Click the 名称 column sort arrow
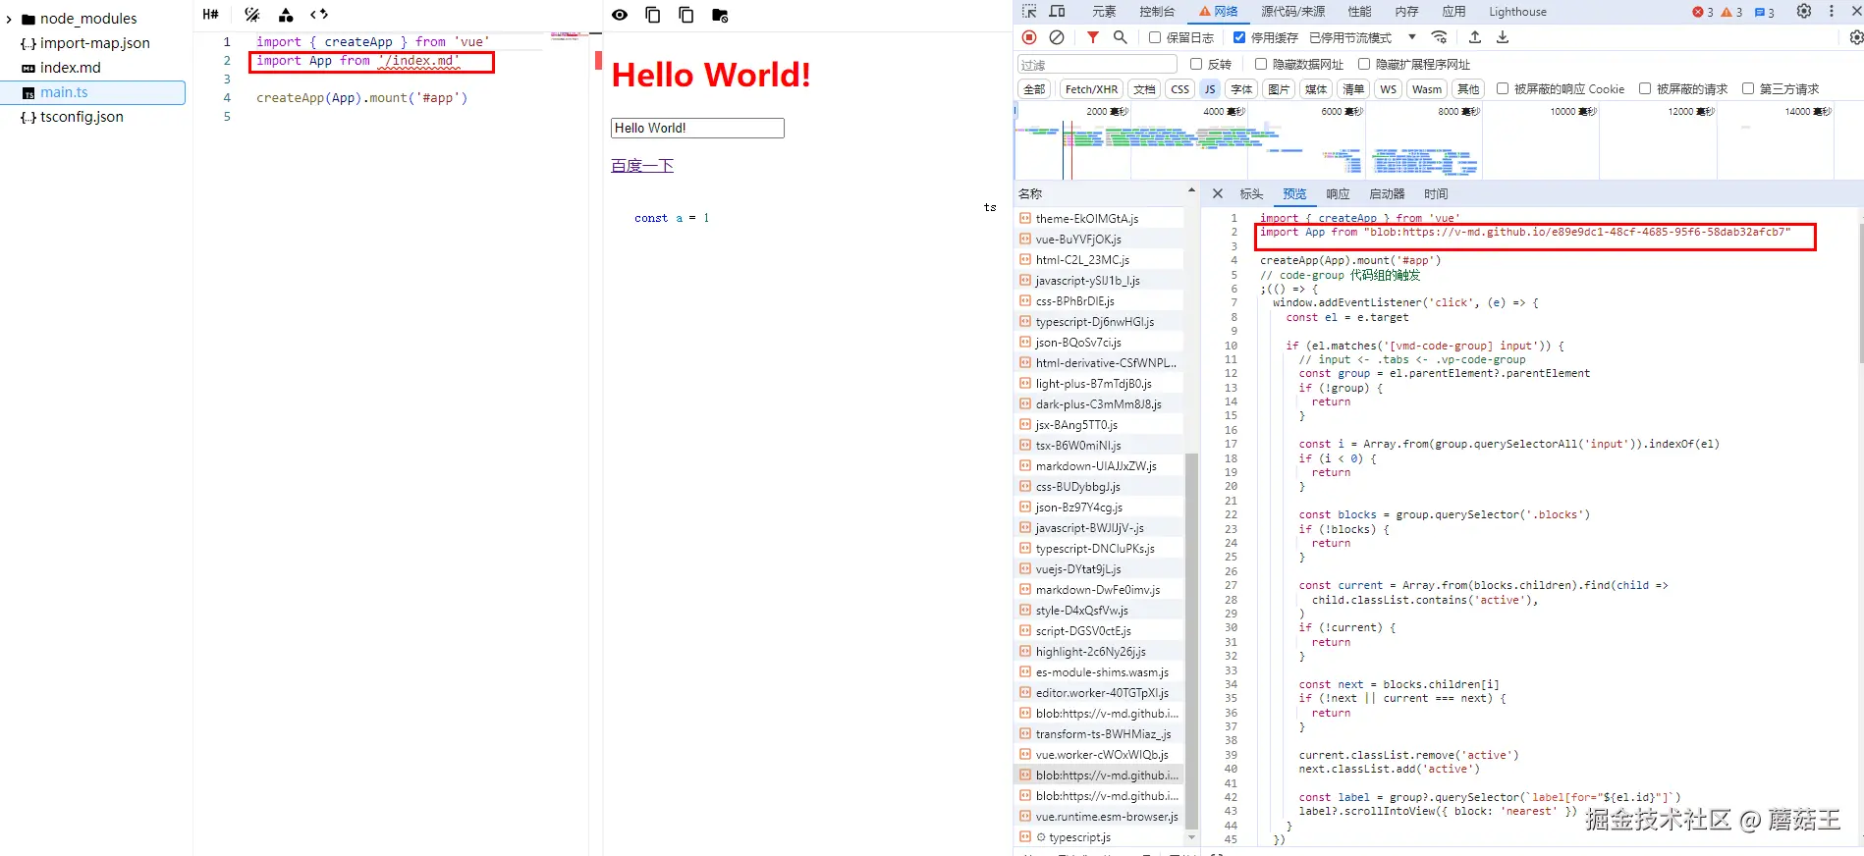The height and width of the screenshot is (856, 1864). click(x=1191, y=190)
